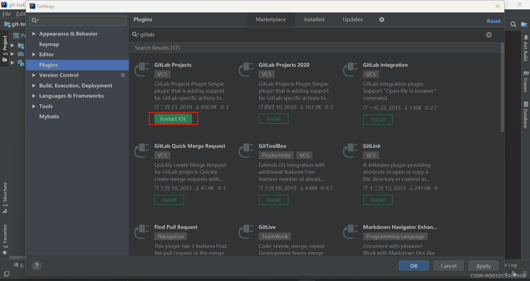Viewport: 530px width, 281px height.
Task: Install the GitToolBox plugin
Action: (x=274, y=200)
